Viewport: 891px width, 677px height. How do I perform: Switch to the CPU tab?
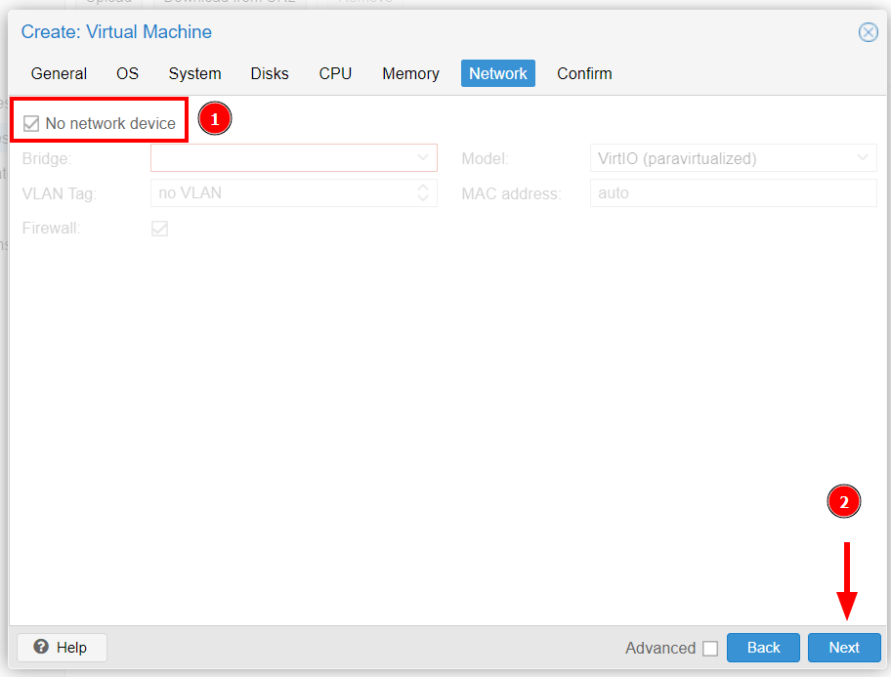click(x=335, y=73)
